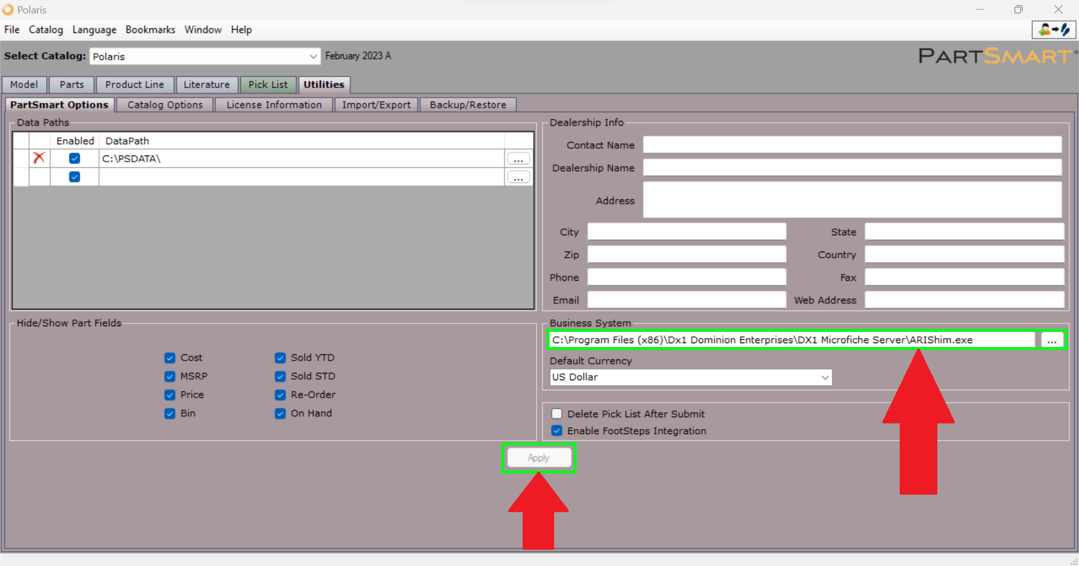Screen dimensions: 1079x566
Task: Toggle the Cost field checkbox
Action: coord(170,358)
